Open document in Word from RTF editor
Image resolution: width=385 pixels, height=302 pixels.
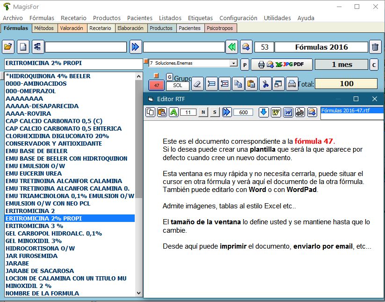(288, 112)
